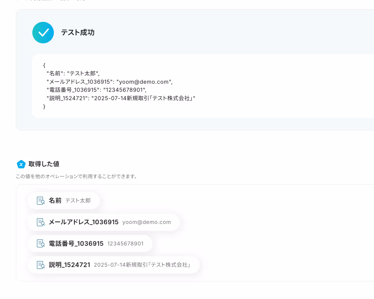The image size is (374, 299).
Task: Click the blue pentagon icon beside 取得した値
Action: click(21, 164)
